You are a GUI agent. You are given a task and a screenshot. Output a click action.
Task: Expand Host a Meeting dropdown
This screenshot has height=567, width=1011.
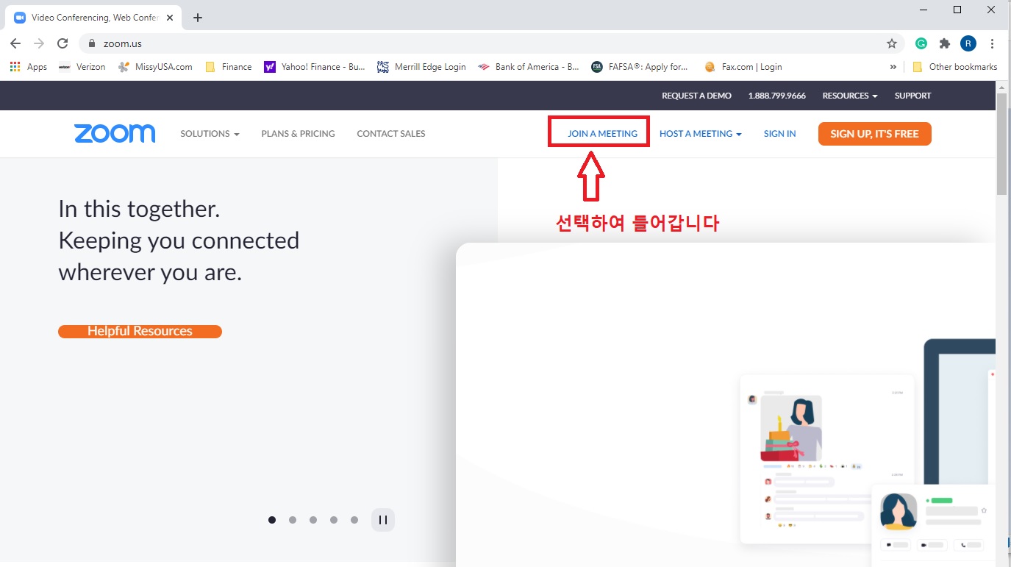(x=700, y=134)
